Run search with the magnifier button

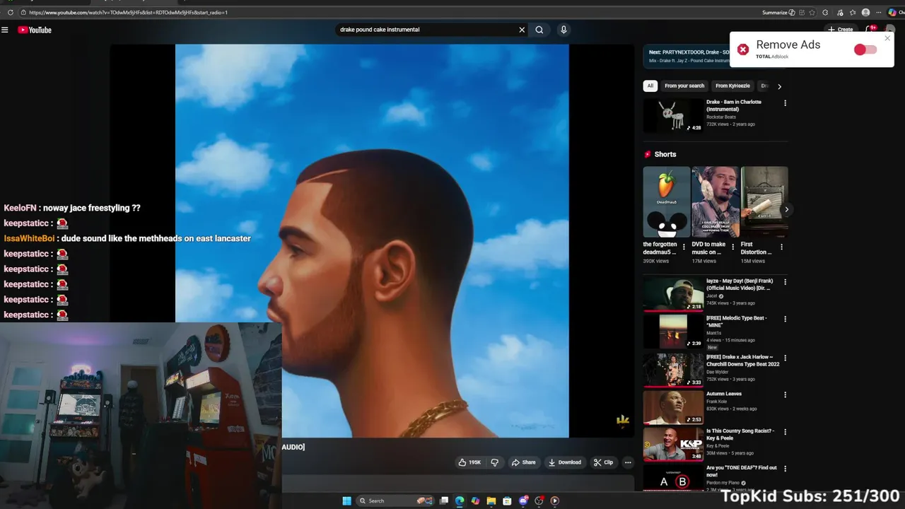coord(539,30)
